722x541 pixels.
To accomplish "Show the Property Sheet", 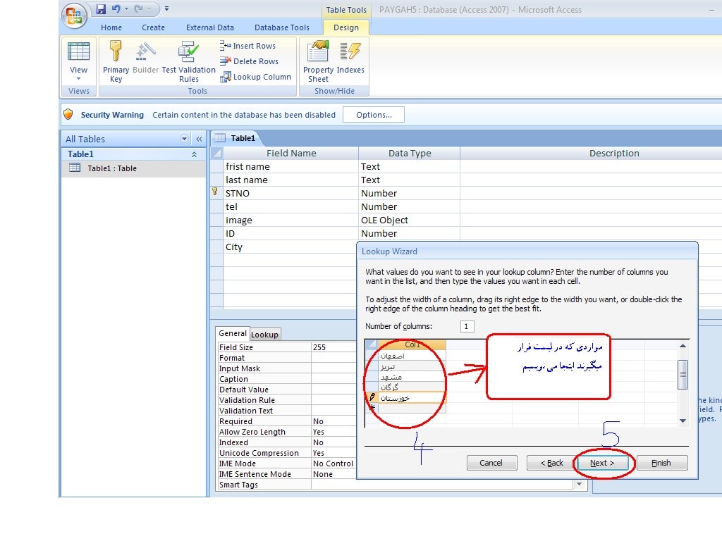I will tap(318, 62).
